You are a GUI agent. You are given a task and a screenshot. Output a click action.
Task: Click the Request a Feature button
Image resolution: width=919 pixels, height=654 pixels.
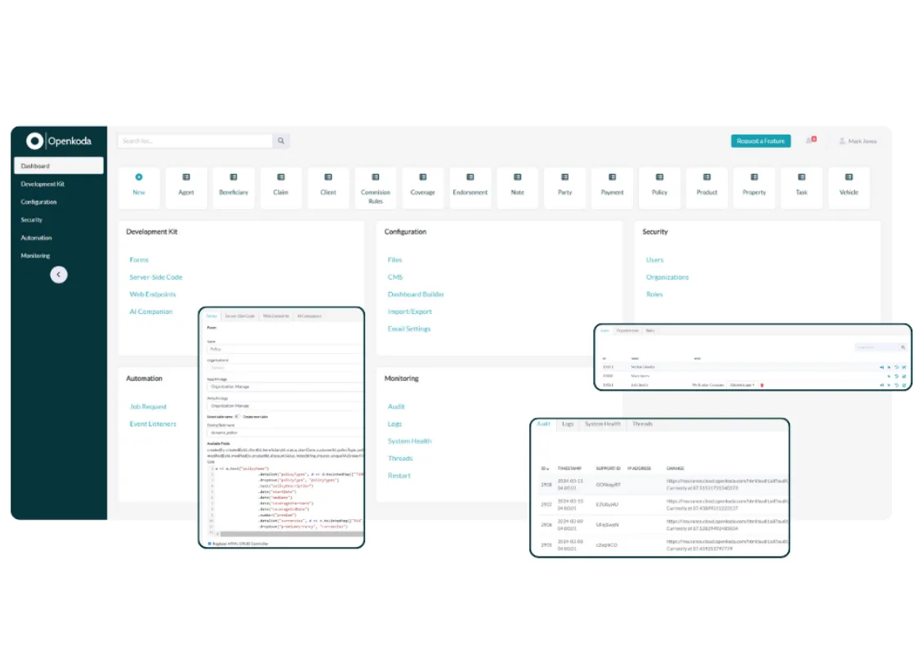[761, 141]
